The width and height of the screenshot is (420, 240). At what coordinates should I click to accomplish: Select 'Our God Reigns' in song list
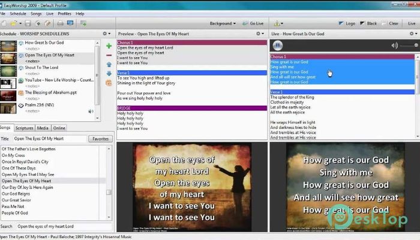click(x=16, y=194)
